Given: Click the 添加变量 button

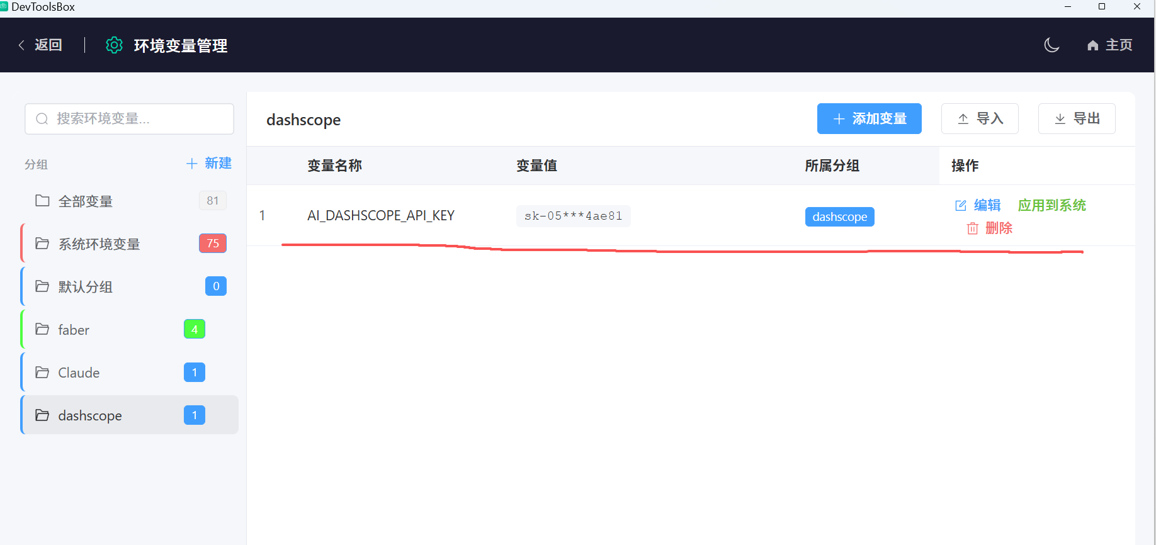Looking at the screenshot, I should 869,119.
